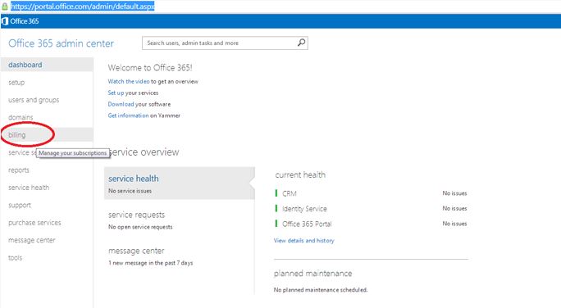Open users and groups section

click(x=34, y=100)
